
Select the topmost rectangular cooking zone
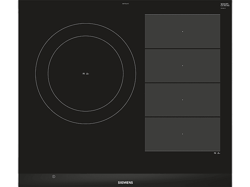tap(182, 31)
